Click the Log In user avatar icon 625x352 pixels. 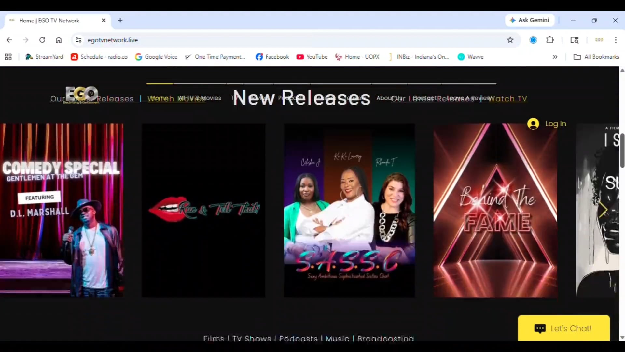tap(533, 124)
